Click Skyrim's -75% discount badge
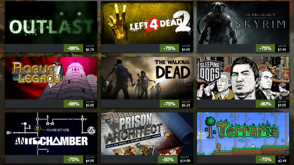 point(265,48)
